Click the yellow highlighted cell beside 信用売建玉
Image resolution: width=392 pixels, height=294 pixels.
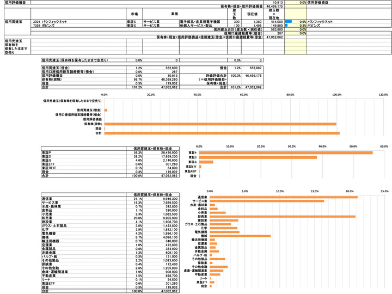tap(296, 46)
